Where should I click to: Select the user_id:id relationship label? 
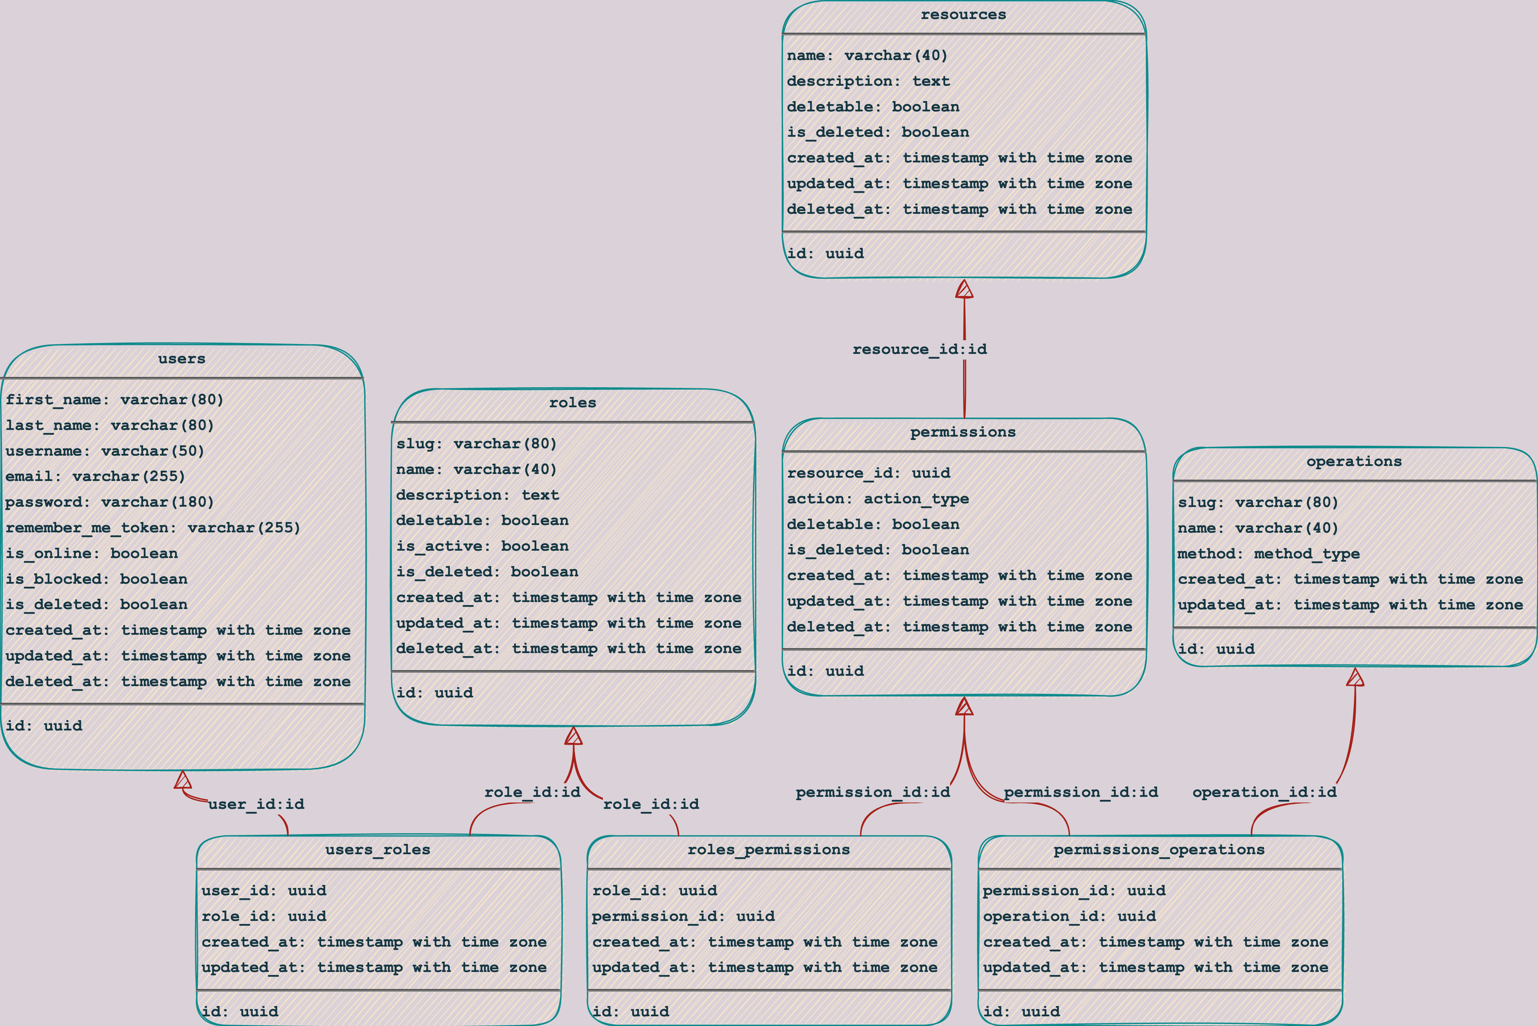tap(256, 804)
